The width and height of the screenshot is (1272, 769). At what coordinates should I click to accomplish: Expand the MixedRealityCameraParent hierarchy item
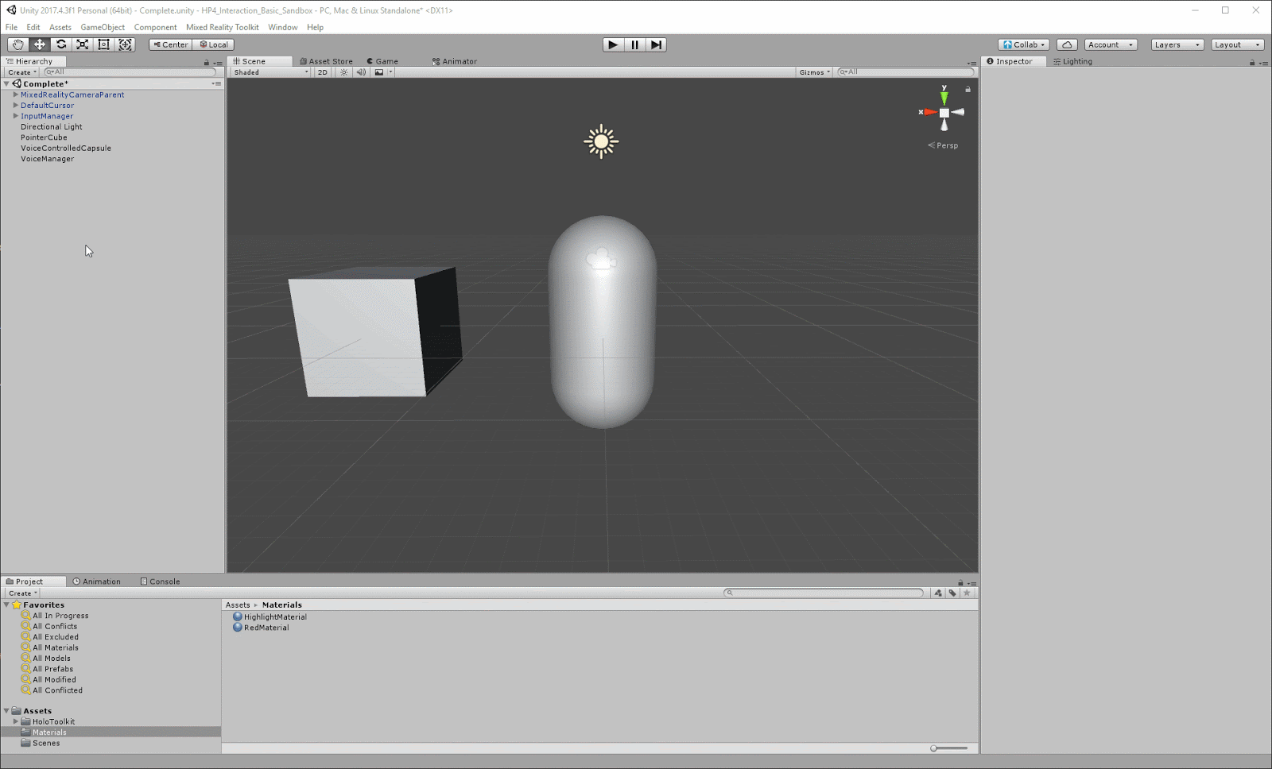pos(16,95)
